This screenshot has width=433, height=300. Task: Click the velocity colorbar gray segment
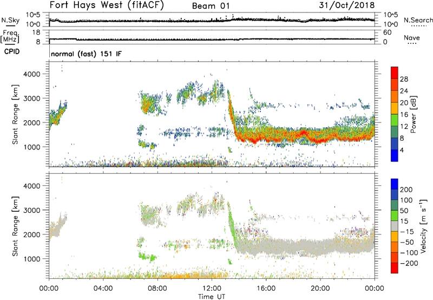tap(395, 226)
